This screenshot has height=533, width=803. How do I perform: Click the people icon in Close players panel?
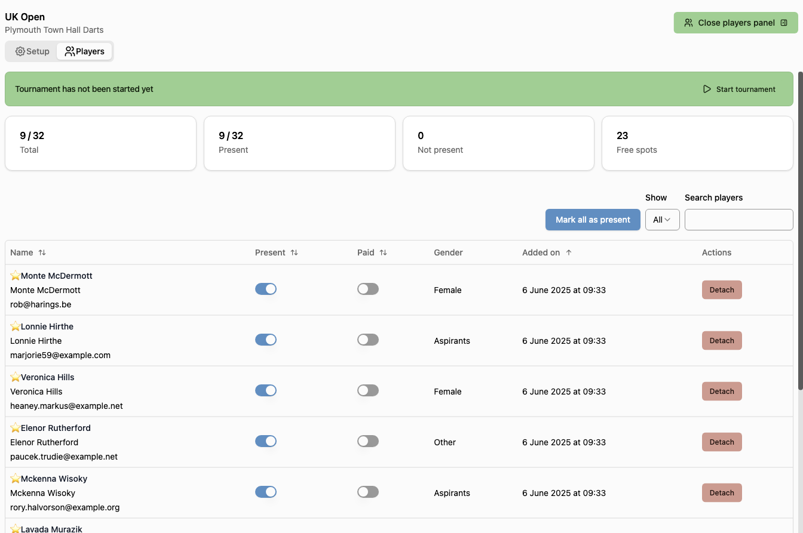pyautogui.click(x=689, y=23)
